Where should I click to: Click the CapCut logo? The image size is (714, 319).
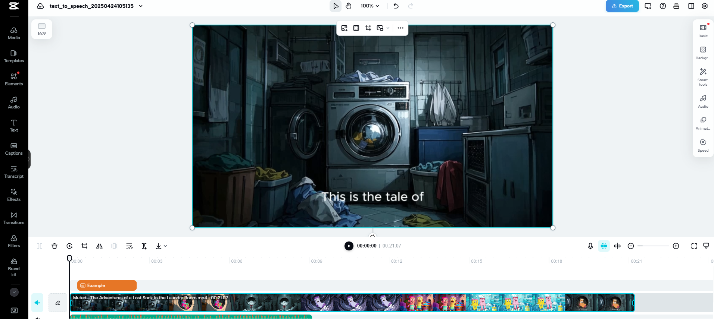click(x=14, y=6)
